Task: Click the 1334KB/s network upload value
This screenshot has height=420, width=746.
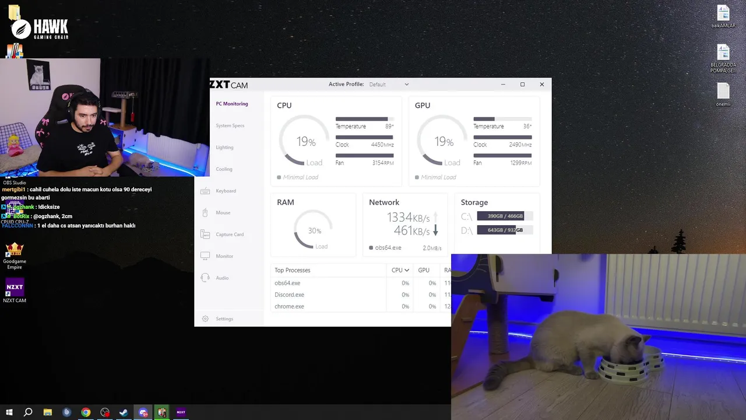Action: [x=408, y=218]
